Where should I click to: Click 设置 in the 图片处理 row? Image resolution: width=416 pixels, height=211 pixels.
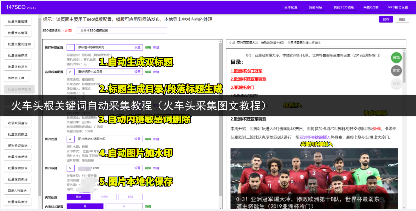pyautogui.click(x=138, y=139)
